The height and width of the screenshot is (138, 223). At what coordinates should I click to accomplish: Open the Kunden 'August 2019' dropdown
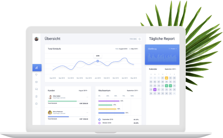tap(83, 90)
